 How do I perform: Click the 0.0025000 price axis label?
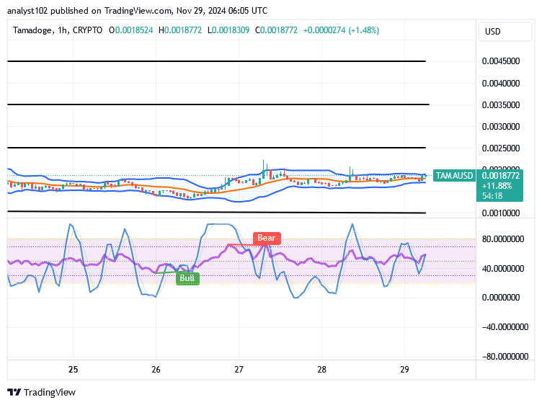pyautogui.click(x=501, y=148)
